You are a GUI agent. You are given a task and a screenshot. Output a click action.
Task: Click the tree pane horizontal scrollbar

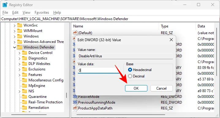[x=29, y=115]
